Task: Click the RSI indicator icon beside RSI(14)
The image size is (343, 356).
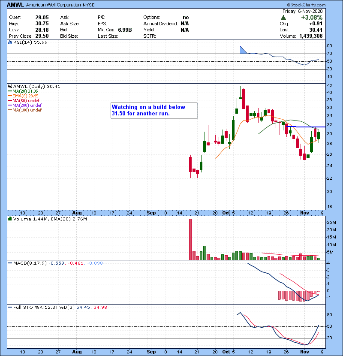Action: pyautogui.click(x=10, y=42)
